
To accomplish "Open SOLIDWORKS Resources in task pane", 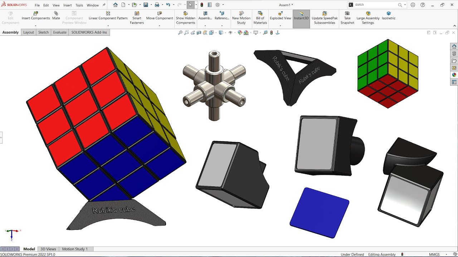I will [x=454, y=46].
